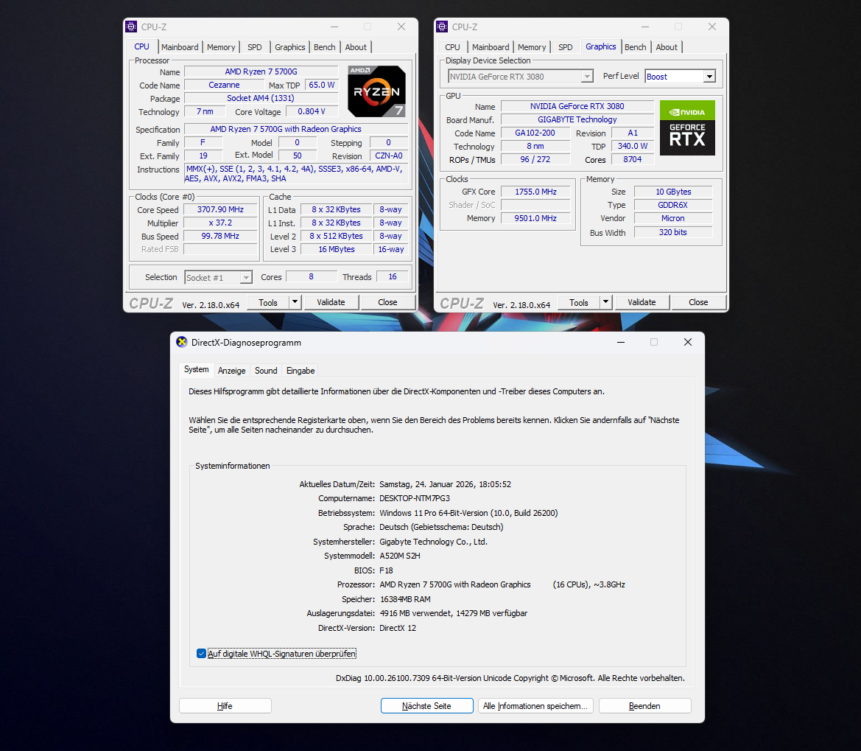Open the Eingabe tab in DxDiag

tap(301, 370)
